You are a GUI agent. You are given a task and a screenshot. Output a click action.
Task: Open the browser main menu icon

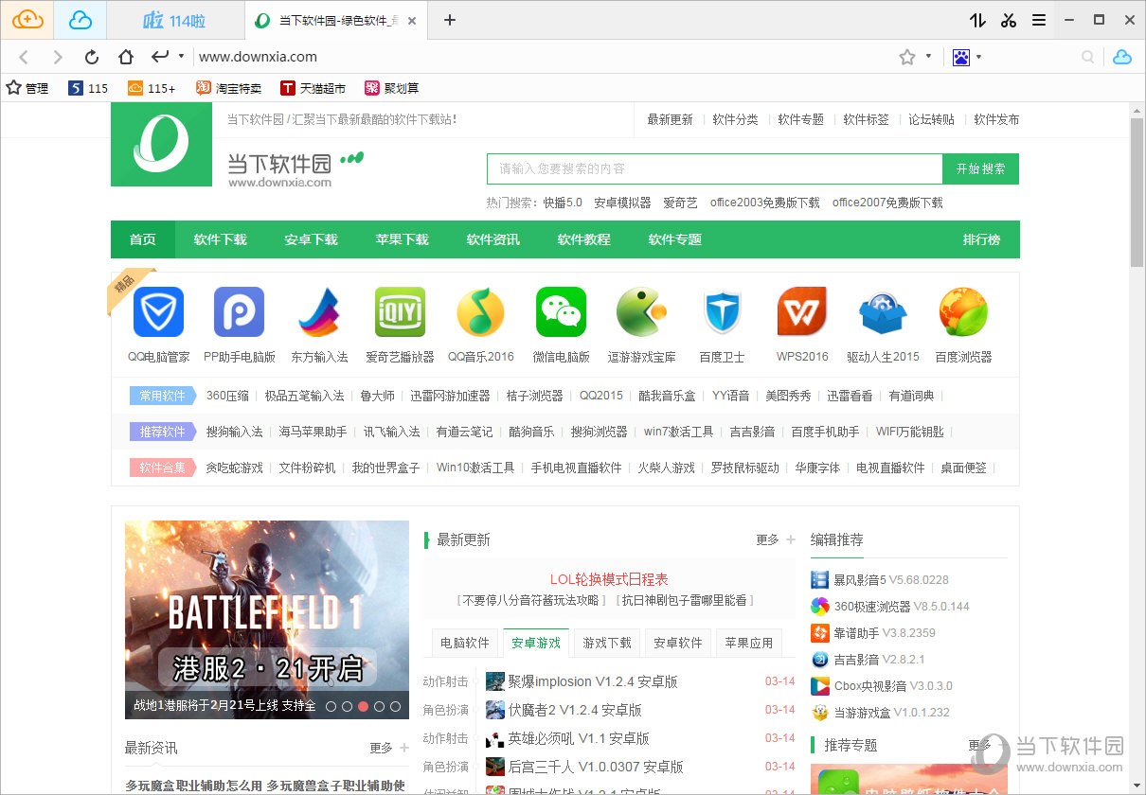point(1039,20)
